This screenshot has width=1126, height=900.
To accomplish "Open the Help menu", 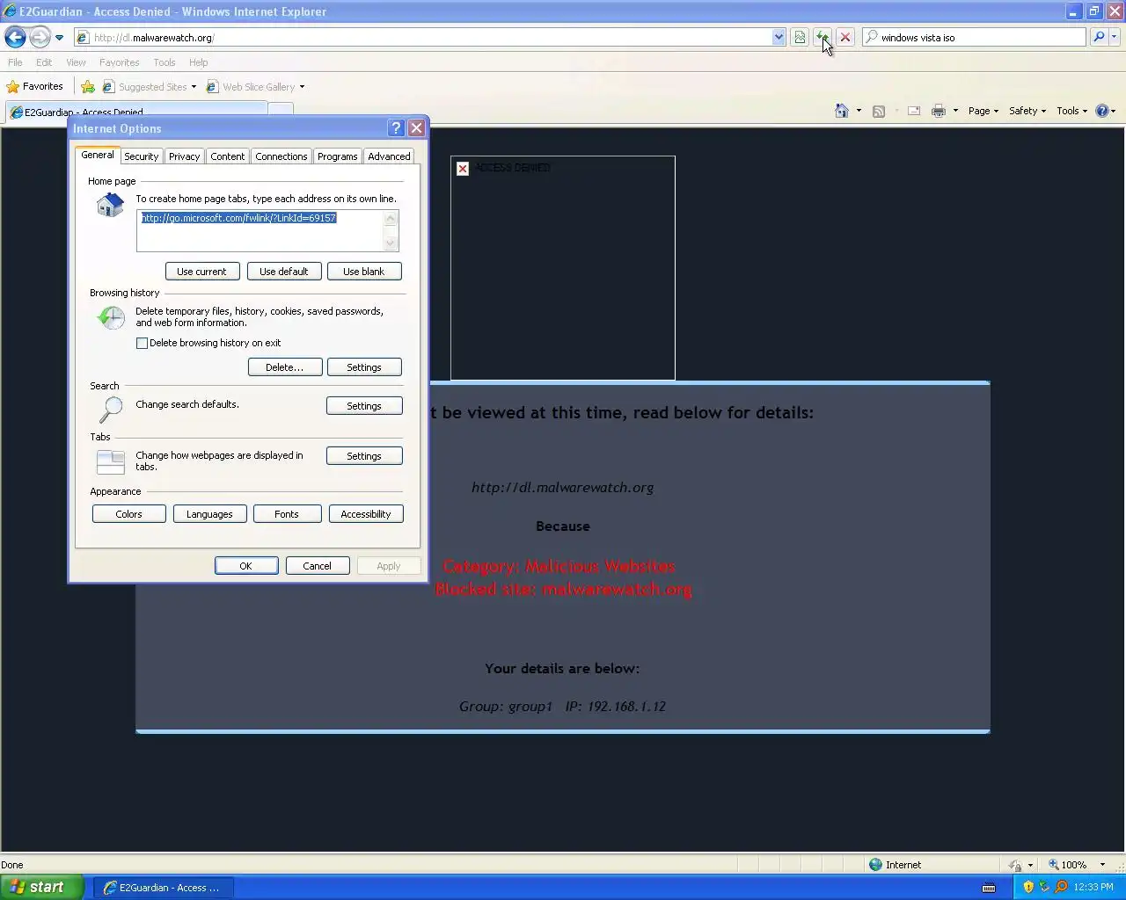I will 198,62.
